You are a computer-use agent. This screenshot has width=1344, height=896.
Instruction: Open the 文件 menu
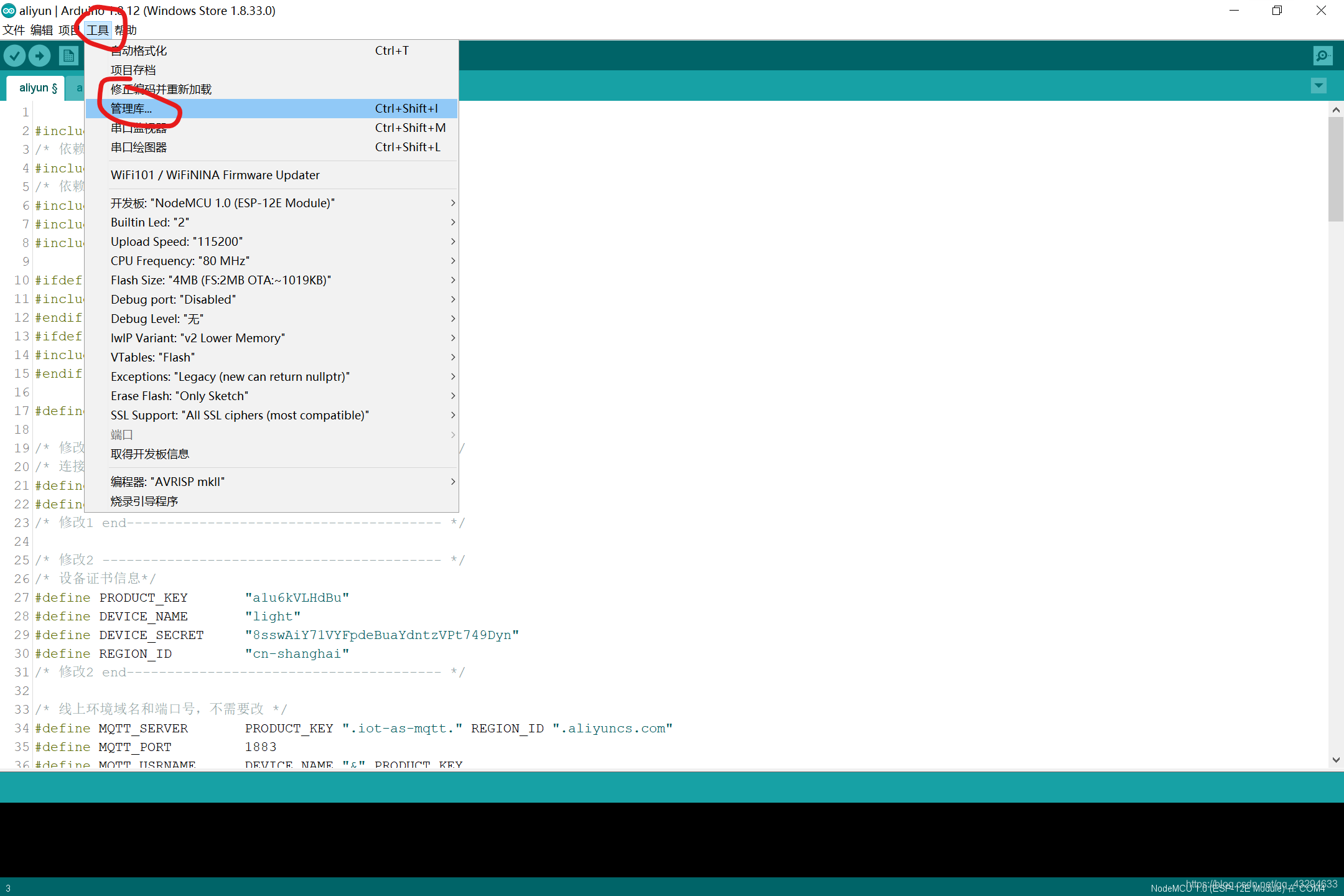pyautogui.click(x=14, y=30)
